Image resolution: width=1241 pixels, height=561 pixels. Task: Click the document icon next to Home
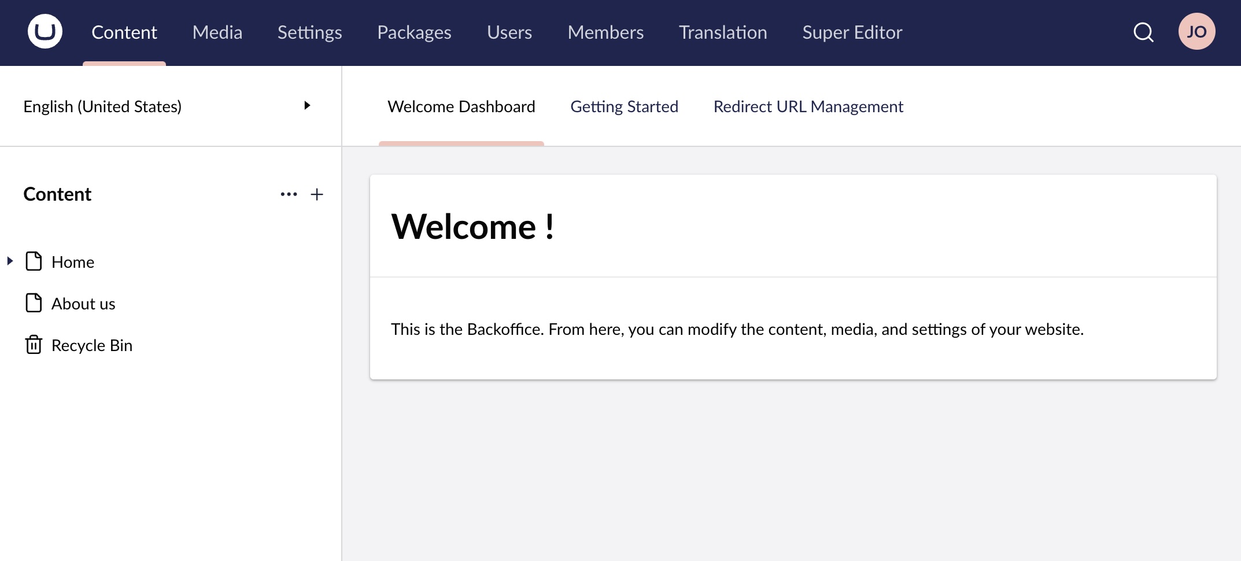[34, 261]
